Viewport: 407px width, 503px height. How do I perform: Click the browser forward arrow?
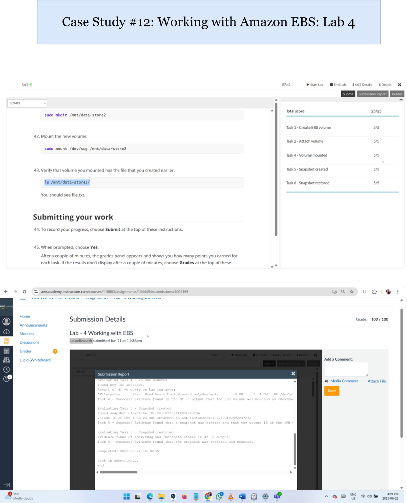(15, 292)
